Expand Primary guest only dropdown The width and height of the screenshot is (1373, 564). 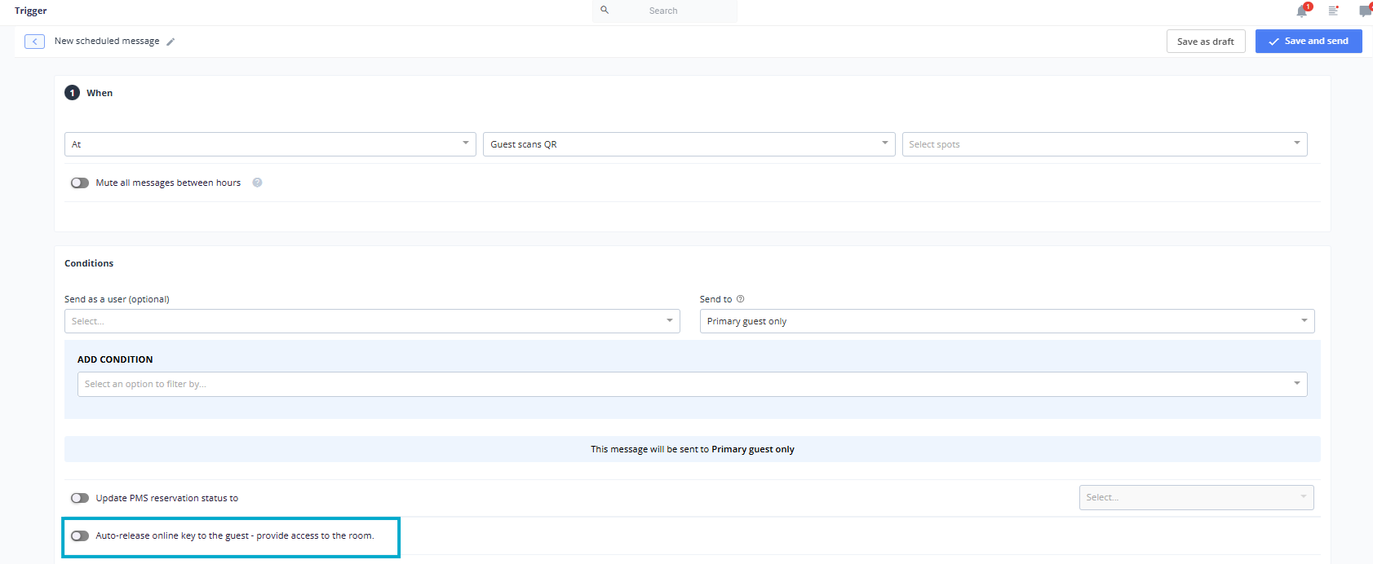pyautogui.click(x=1006, y=321)
